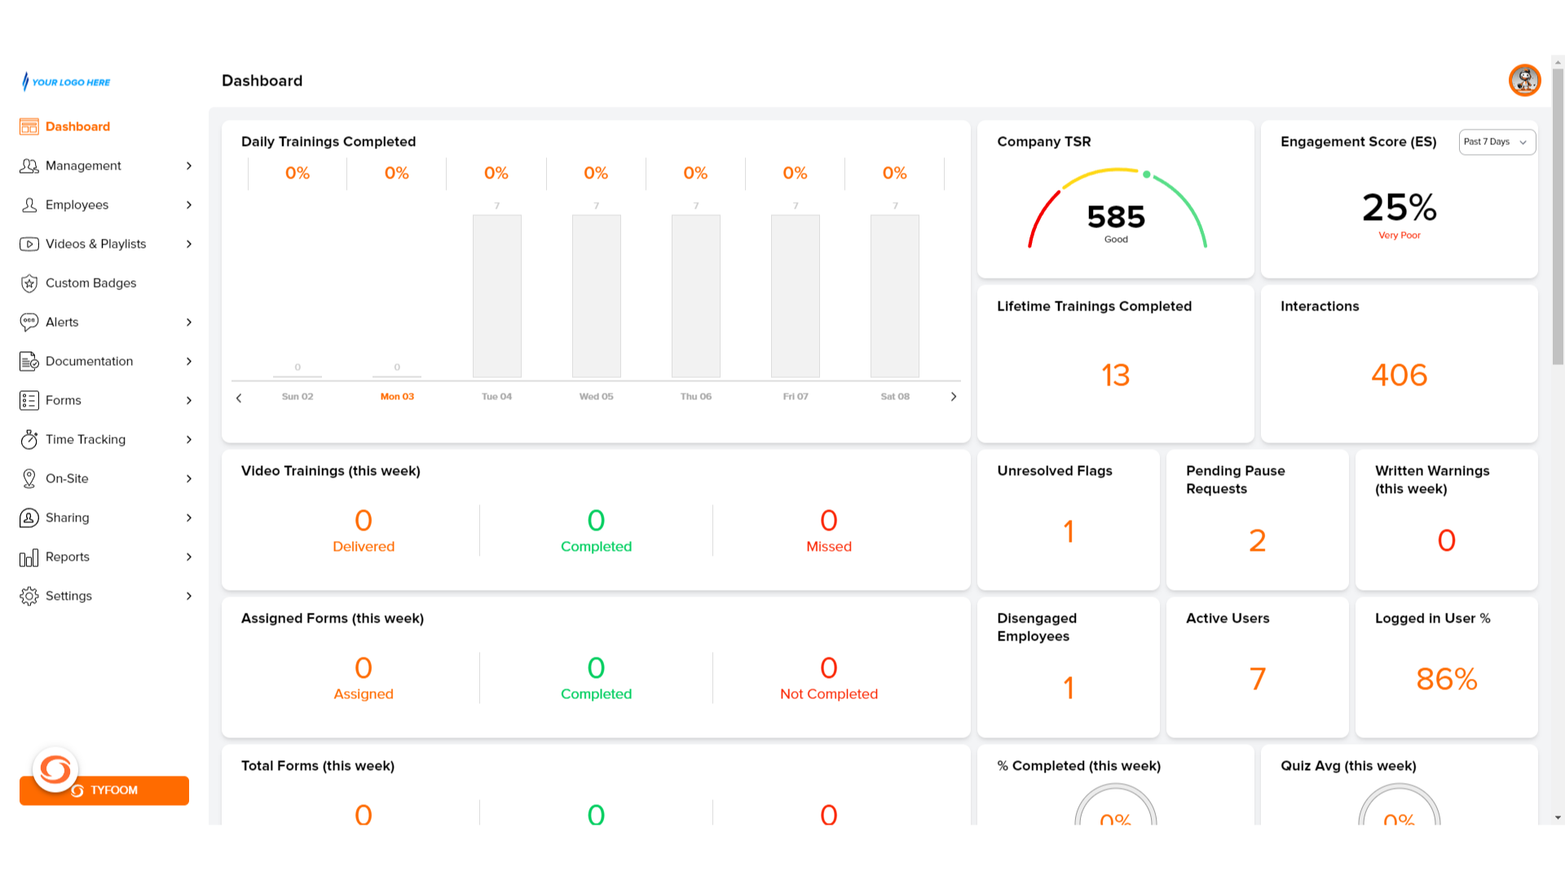Click the Videos & Playlists play icon
The image size is (1565, 880).
point(29,244)
